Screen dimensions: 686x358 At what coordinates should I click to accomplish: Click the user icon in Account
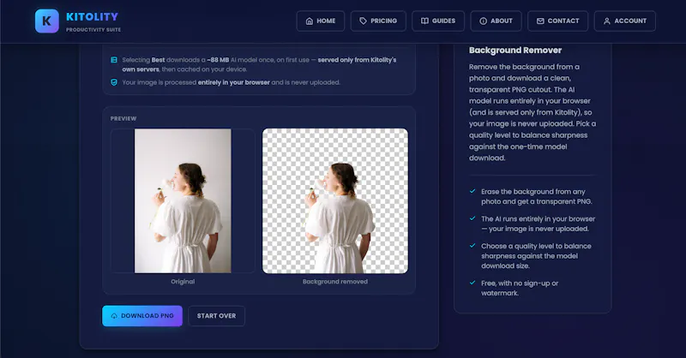[x=607, y=21]
